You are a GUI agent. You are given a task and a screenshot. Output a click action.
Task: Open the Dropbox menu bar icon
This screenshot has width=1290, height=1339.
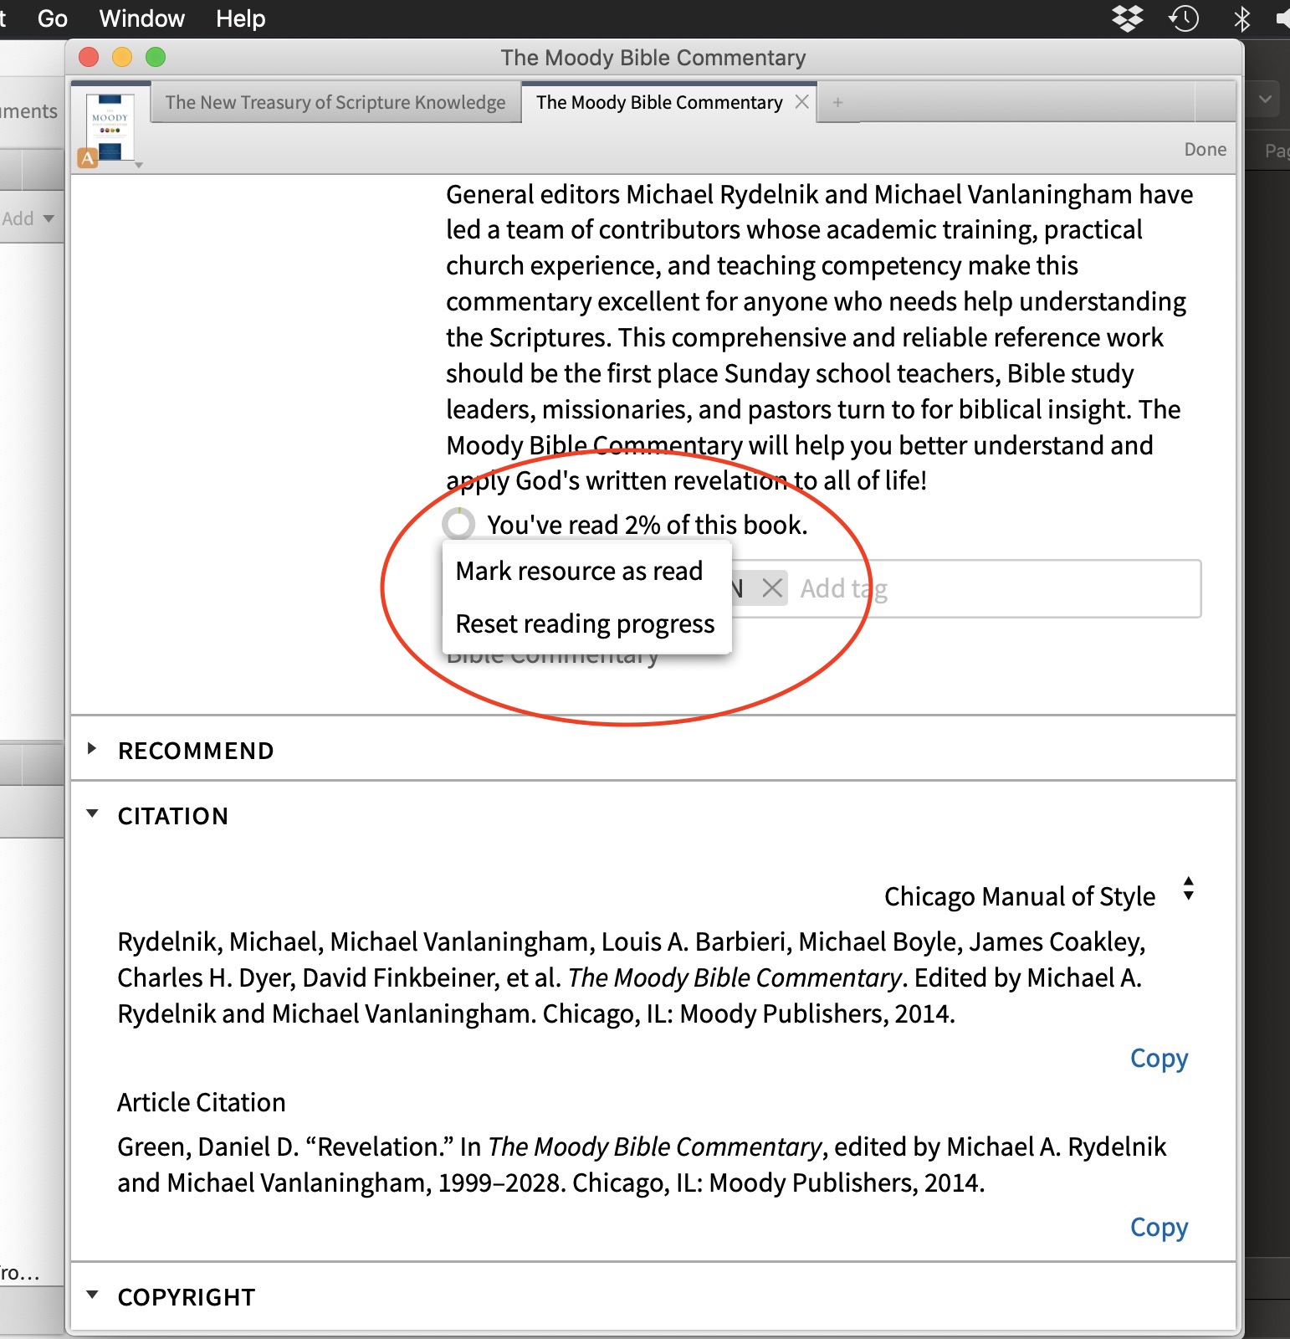coord(1128,18)
